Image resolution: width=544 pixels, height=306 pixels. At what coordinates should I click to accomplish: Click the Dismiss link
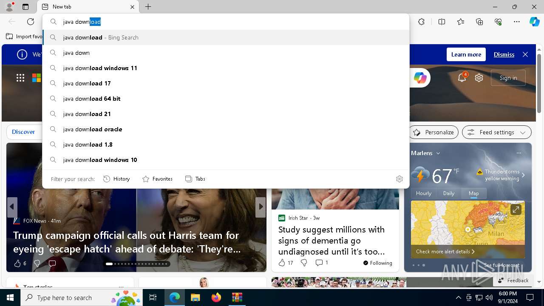tap(504, 54)
